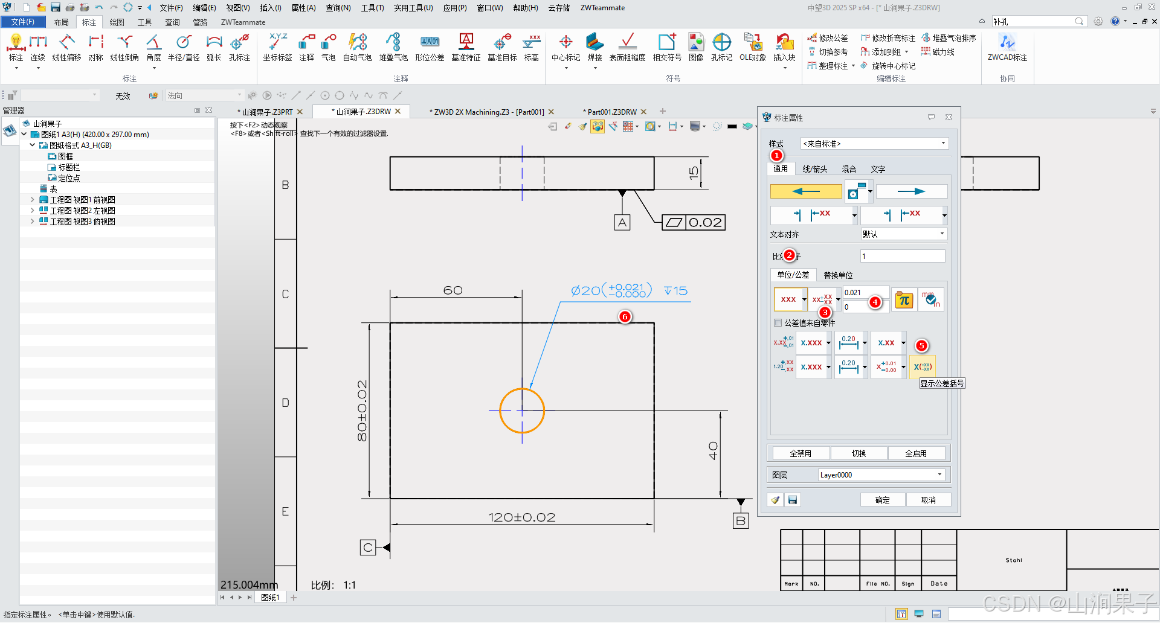Select the 对称 symmetric dimension tool
The image size is (1160, 623).
pos(95,48)
